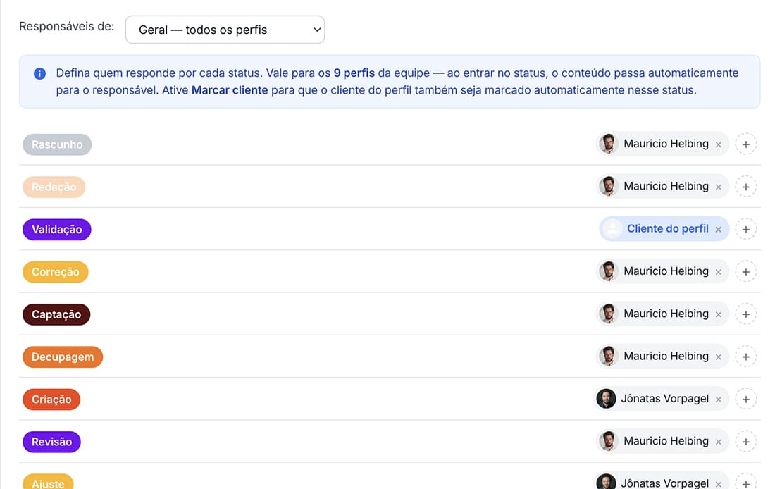Remove Mauricio Helbing from Revisão row
The height and width of the screenshot is (489, 775).
click(719, 442)
